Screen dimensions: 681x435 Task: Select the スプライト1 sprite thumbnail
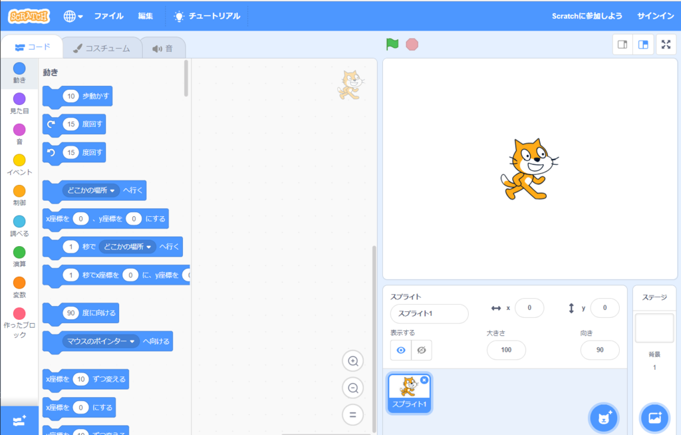point(409,393)
